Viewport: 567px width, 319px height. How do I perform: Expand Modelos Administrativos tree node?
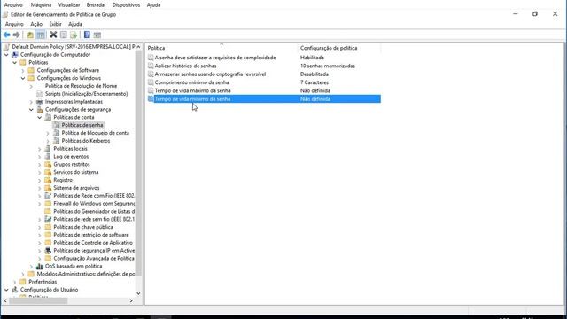point(23,274)
